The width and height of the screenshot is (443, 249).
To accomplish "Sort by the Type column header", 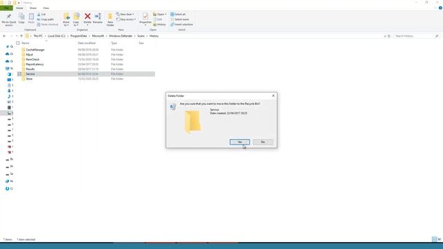I will 114,43.
